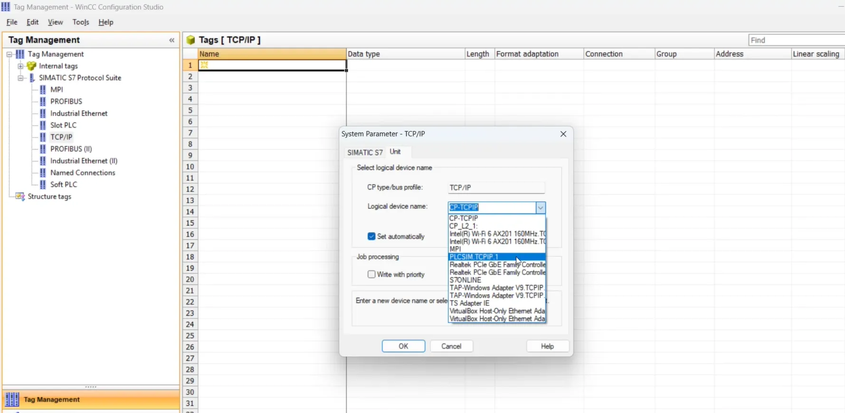The image size is (845, 413).
Task: Click the Tags [TCP/IP] header cube icon
Action: tap(191, 40)
